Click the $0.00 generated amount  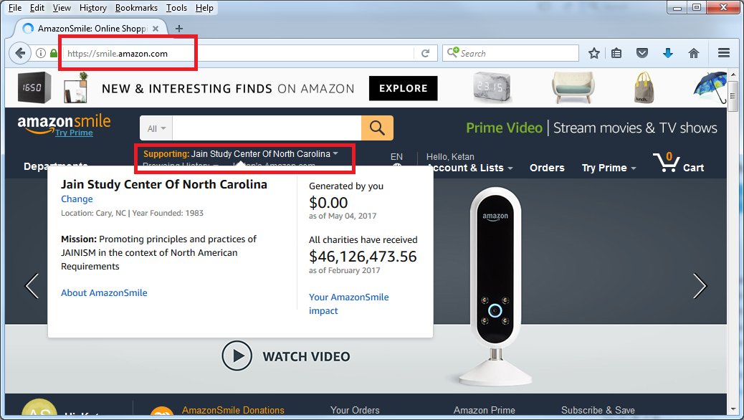pos(328,203)
